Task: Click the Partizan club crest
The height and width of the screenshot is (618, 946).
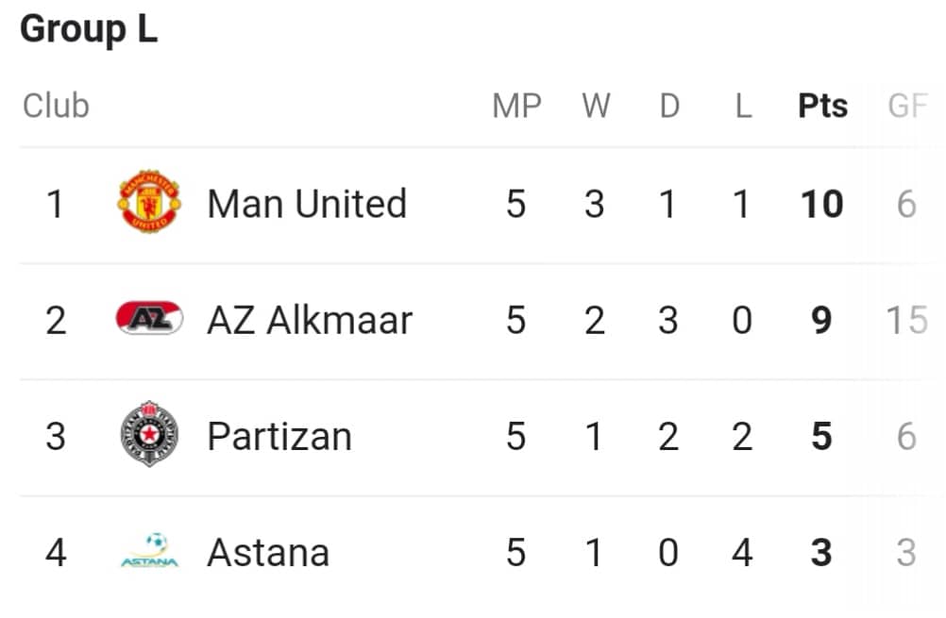Action: (x=149, y=433)
